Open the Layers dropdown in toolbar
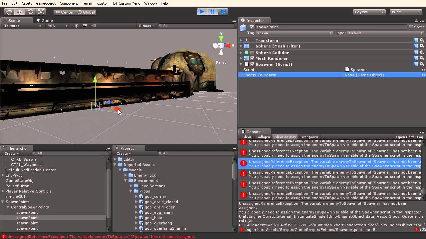 pyautogui.click(x=369, y=12)
